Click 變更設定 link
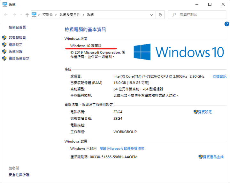The width and height of the screenshot is (230, 183). click(x=205, y=112)
